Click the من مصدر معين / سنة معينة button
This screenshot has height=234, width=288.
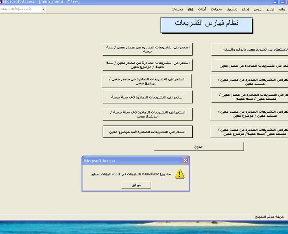[x=147, y=49]
